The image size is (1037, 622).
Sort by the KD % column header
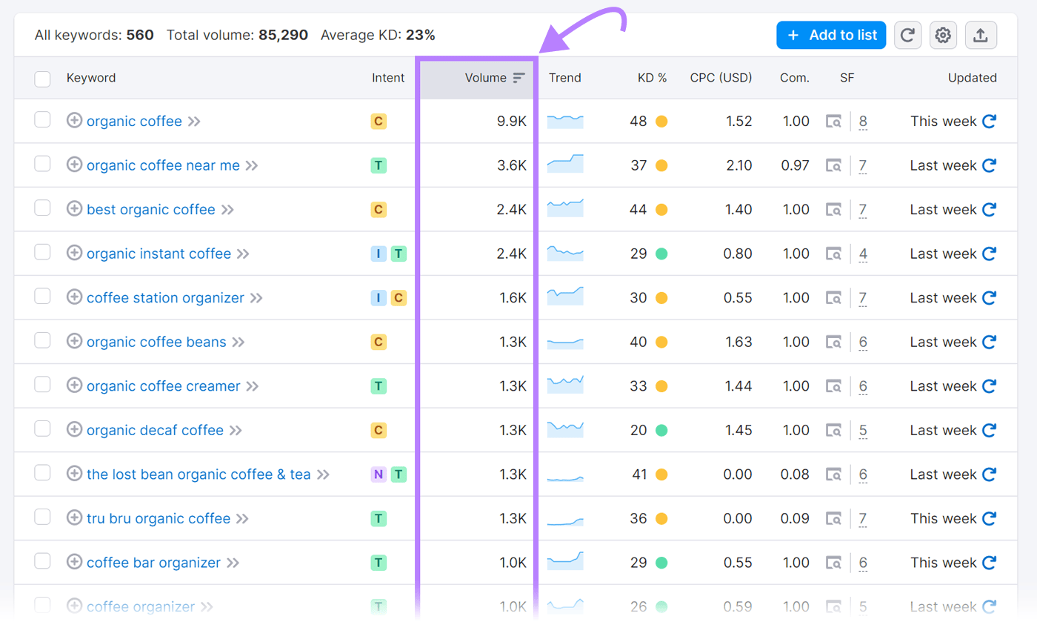click(x=652, y=77)
